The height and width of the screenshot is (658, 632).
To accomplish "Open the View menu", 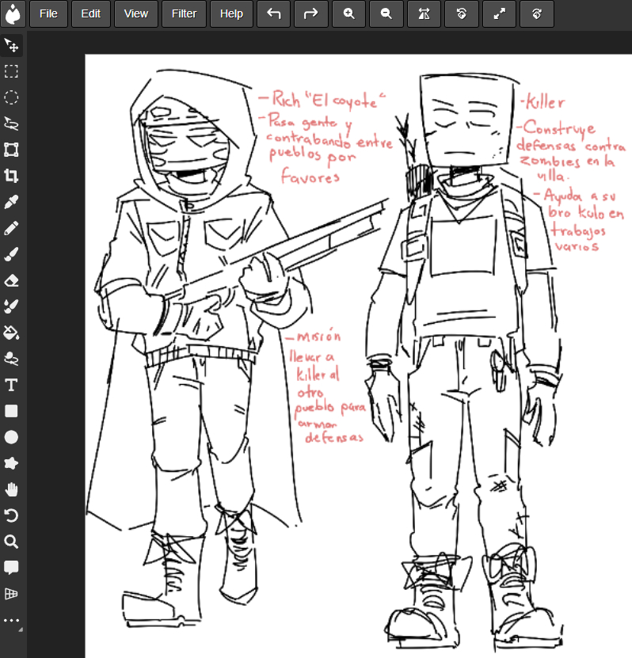I will [x=136, y=13].
